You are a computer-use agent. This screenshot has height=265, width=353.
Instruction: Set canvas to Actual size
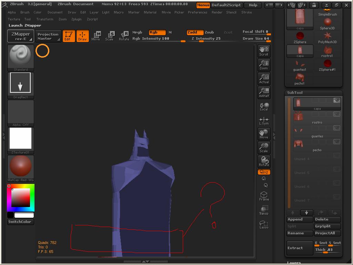coord(264,79)
